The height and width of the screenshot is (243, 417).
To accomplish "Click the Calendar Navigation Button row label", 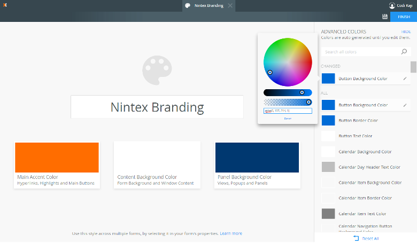I will tap(365, 228).
